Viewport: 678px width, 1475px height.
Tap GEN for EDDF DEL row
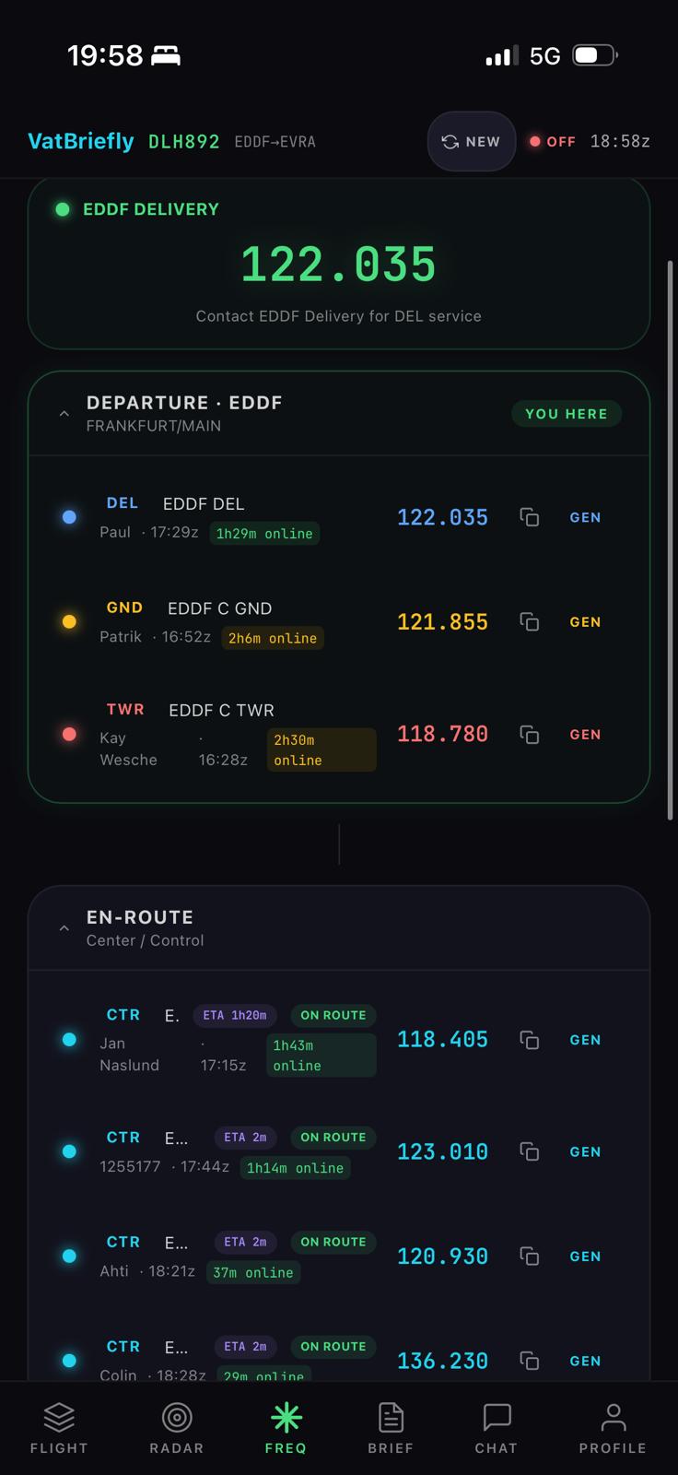[x=585, y=517]
